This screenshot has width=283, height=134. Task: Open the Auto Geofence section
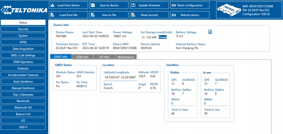(23, 82)
